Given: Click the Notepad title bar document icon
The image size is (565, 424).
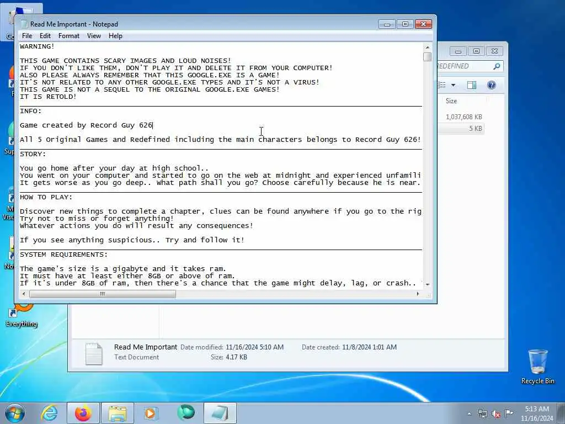Looking at the screenshot, I should coord(24,24).
